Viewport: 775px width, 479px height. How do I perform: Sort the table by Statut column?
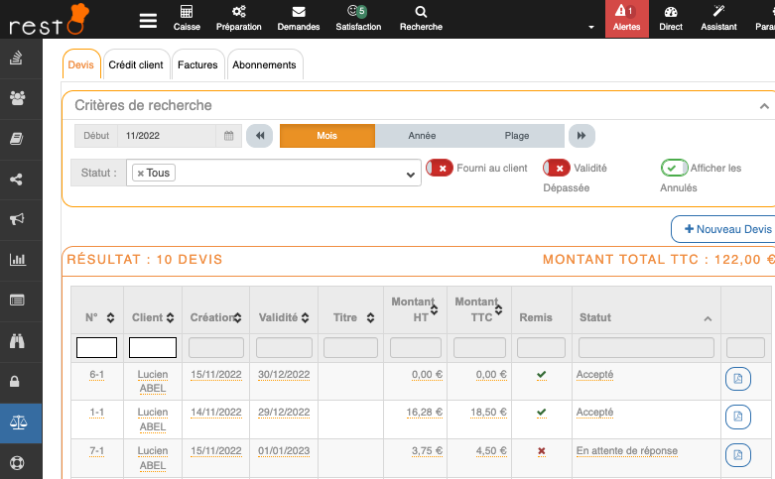click(x=708, y=318)
